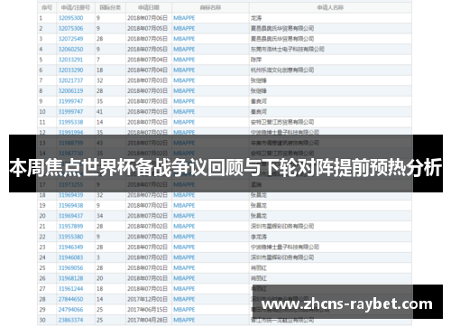The image size is (451, 327).
Task: Open application number 31969437 link
Action: pyautogui.click(x=70, y=216)
